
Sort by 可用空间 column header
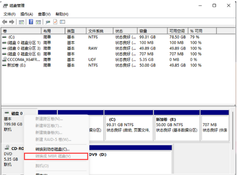click(178, 31)
